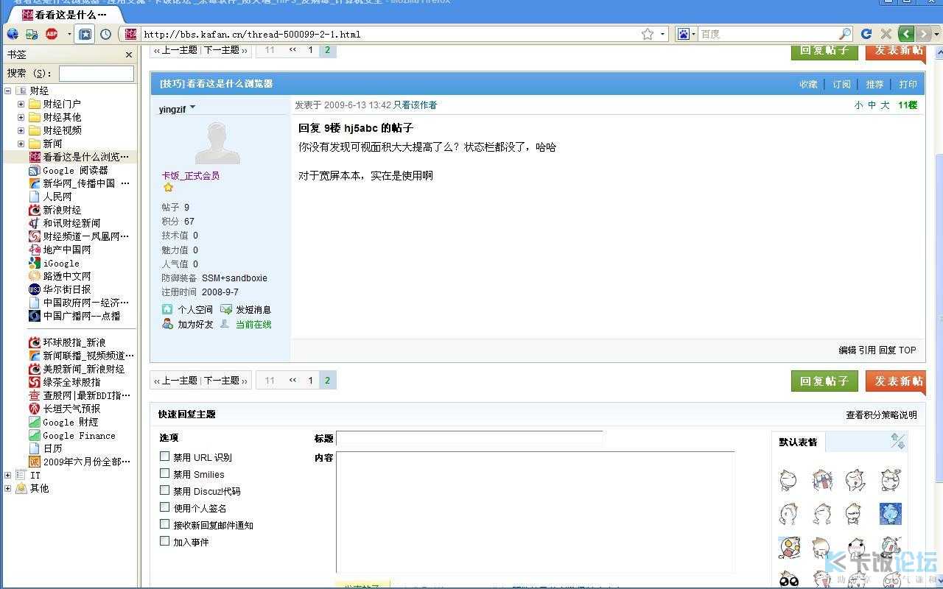Reload the page with the refresh icon
The width and height of the screenshot is (943, 589).
(x=866, y=34)
